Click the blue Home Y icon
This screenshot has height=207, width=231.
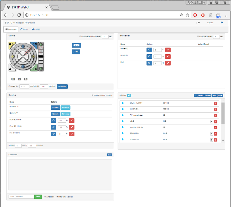point(35,44)
